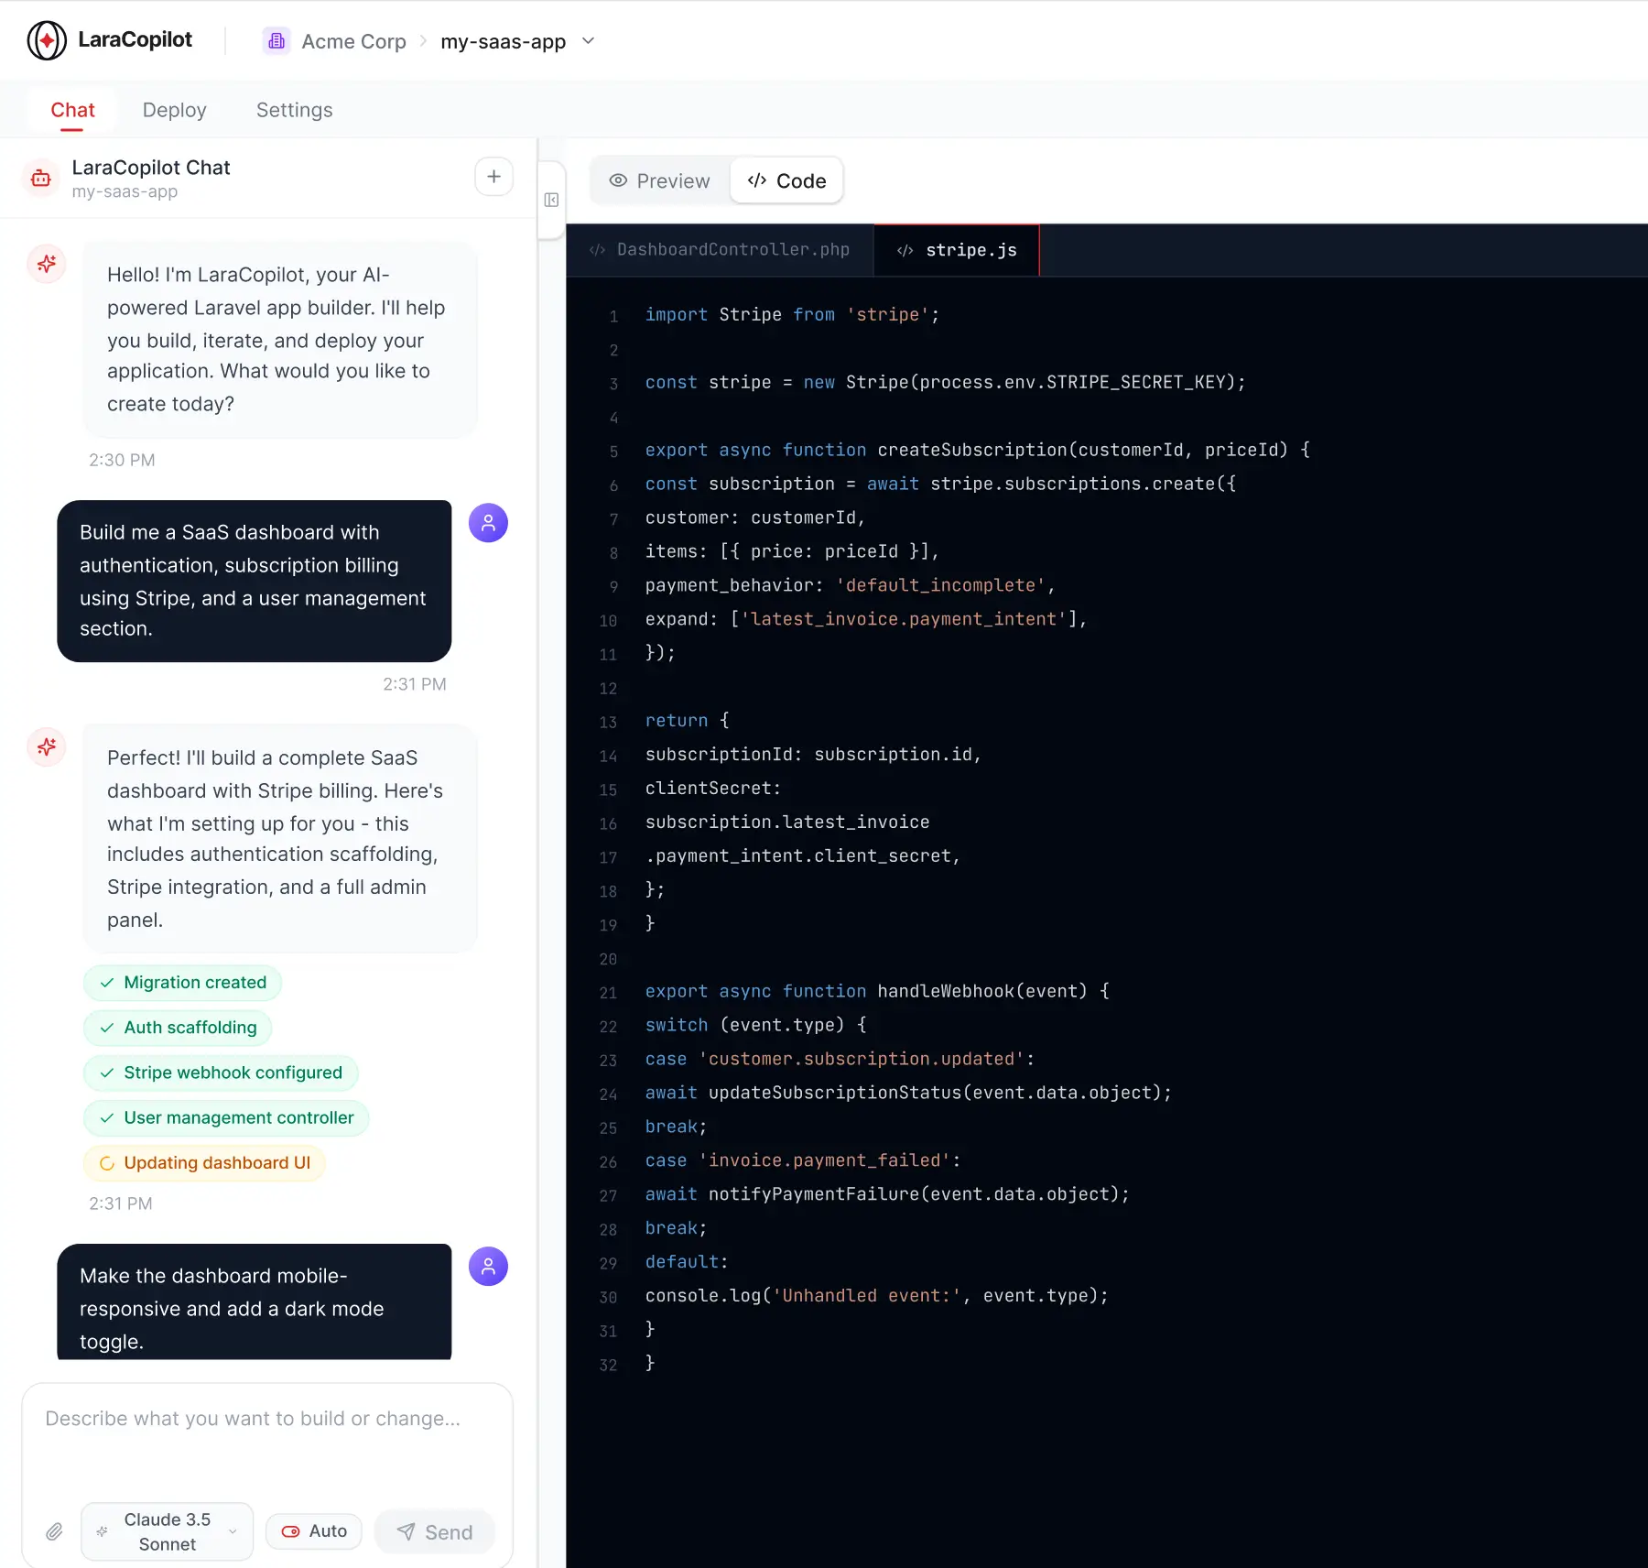Viewport: 1648px width, 1568px height.
Task: Click the greeting message 'Hello! I'm LaraCopilot'
Action: [x=280, y=340]
